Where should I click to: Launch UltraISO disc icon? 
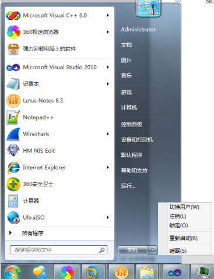click(x=13, y=217)
